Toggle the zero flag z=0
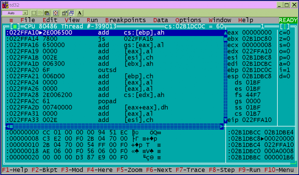The height and width of the screenshot is (175, 299). pos(284,39)
